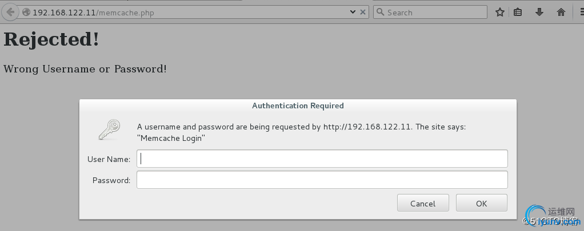The width and height of the screenshot is (584, 231).
Task: Click the globe site identity icon
Action: click(x=26, y=12)
